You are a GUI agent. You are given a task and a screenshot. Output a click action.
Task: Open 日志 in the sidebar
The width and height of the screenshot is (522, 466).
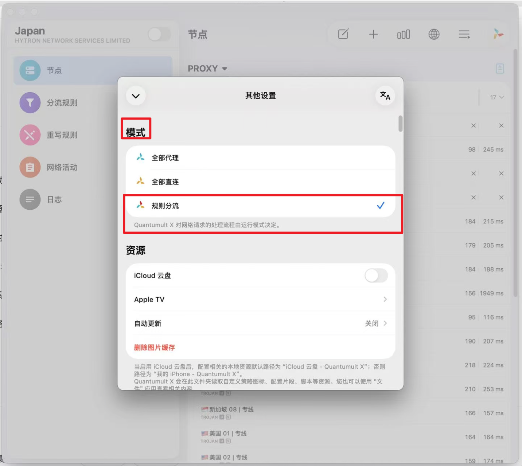pyautogui.click(x=93, y=199)
